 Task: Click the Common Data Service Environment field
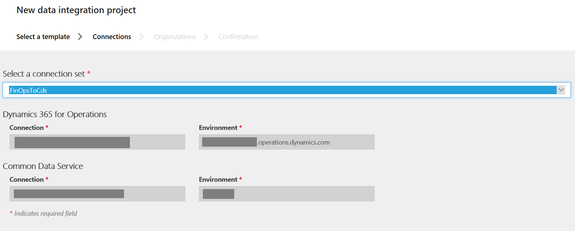tap(286, 194)
